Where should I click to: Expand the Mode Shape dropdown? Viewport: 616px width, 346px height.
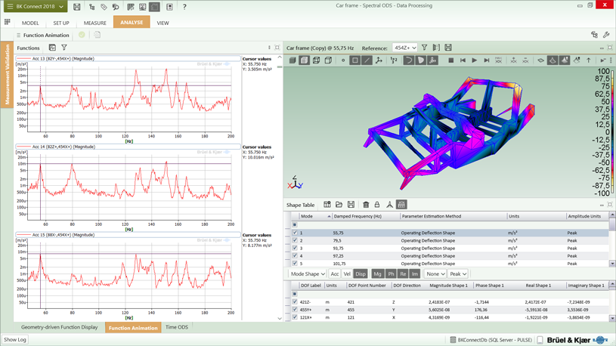pos(308,274)
